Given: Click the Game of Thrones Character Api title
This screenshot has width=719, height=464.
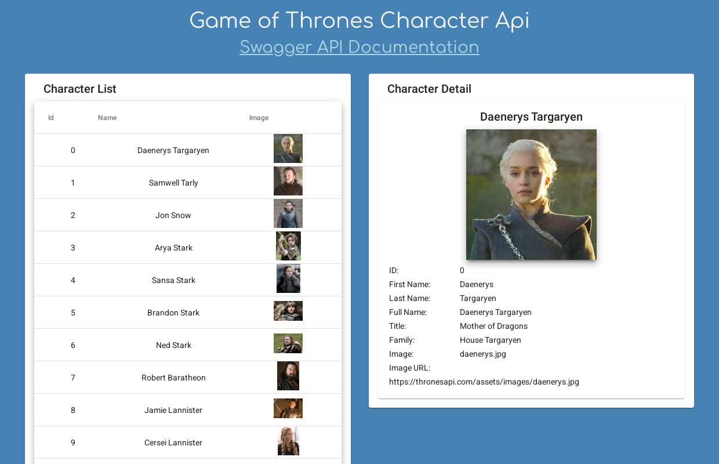Looking at the screenshot, I should [x=359, y=20].
